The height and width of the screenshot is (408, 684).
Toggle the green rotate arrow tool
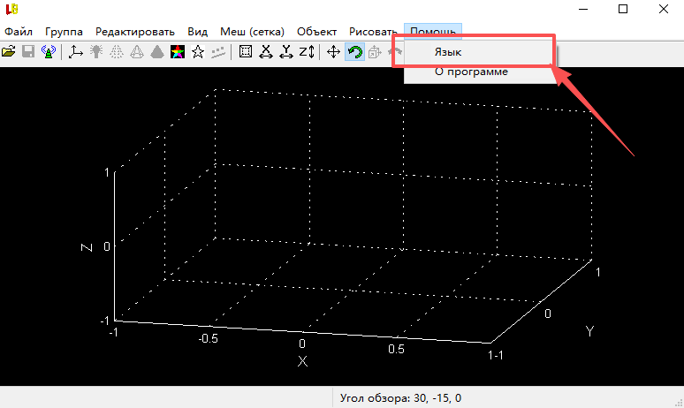pos(354,52)
